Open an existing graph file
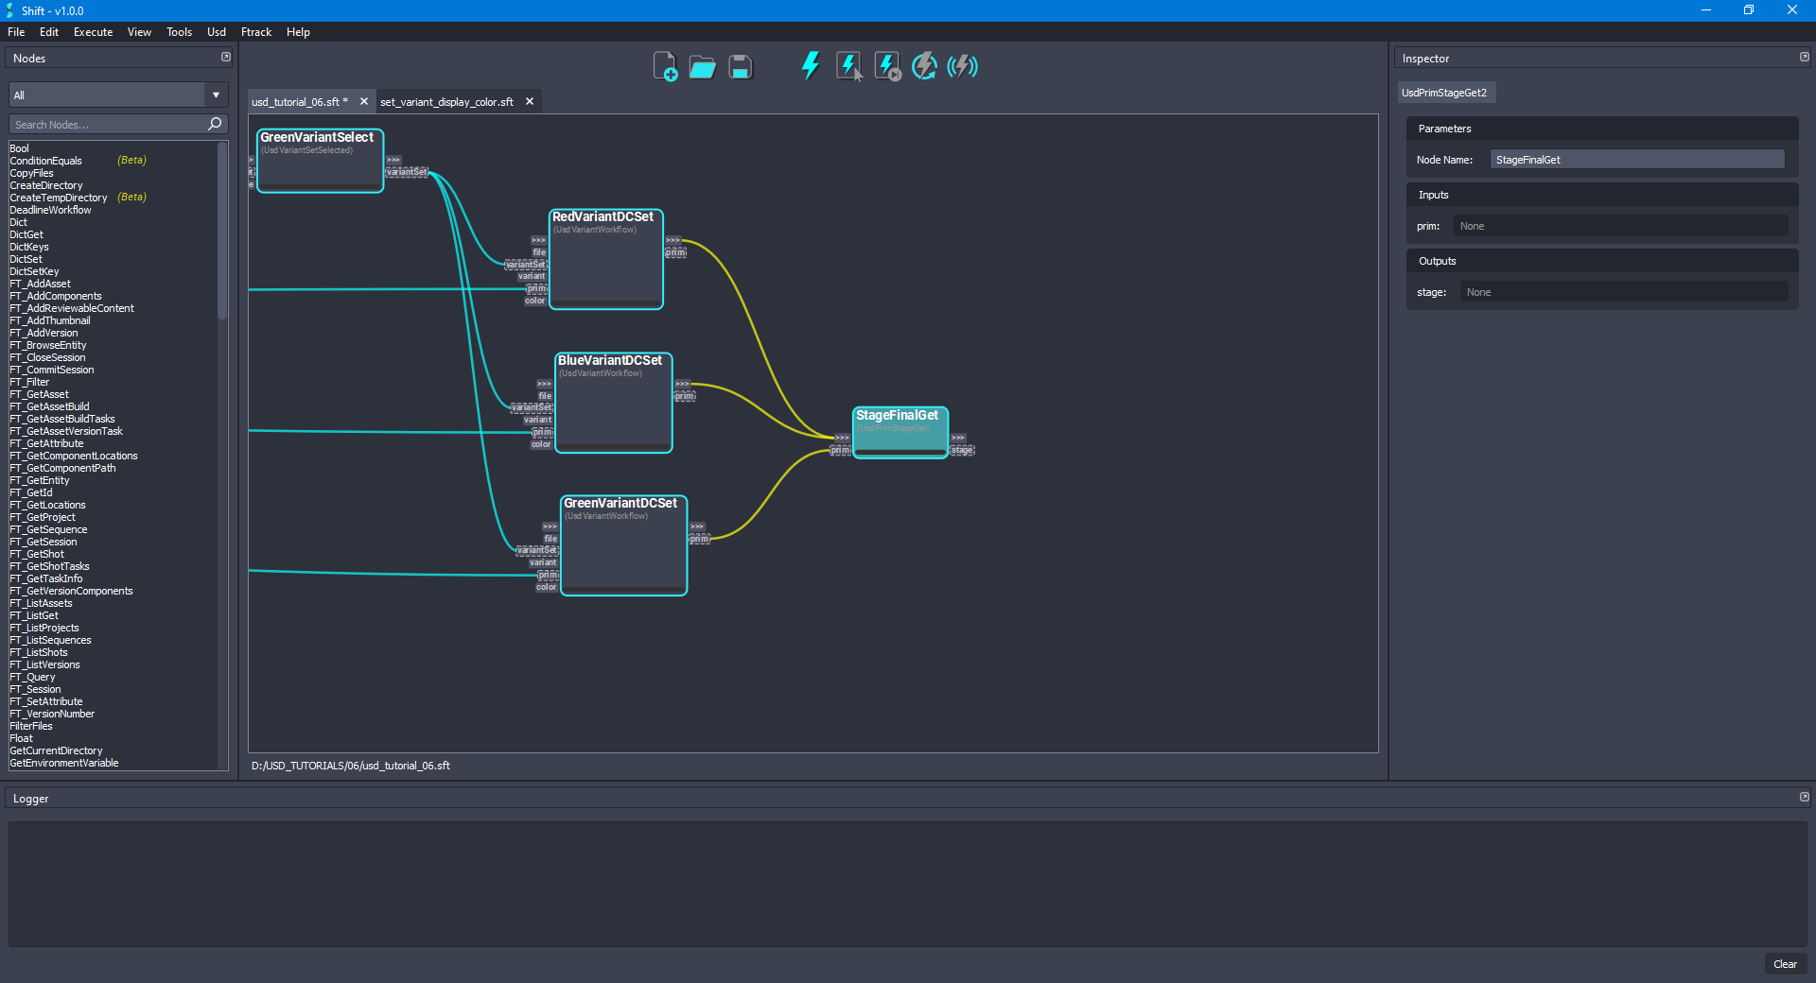This screenshot has height=983, width=1816. (x=702, y=66)
